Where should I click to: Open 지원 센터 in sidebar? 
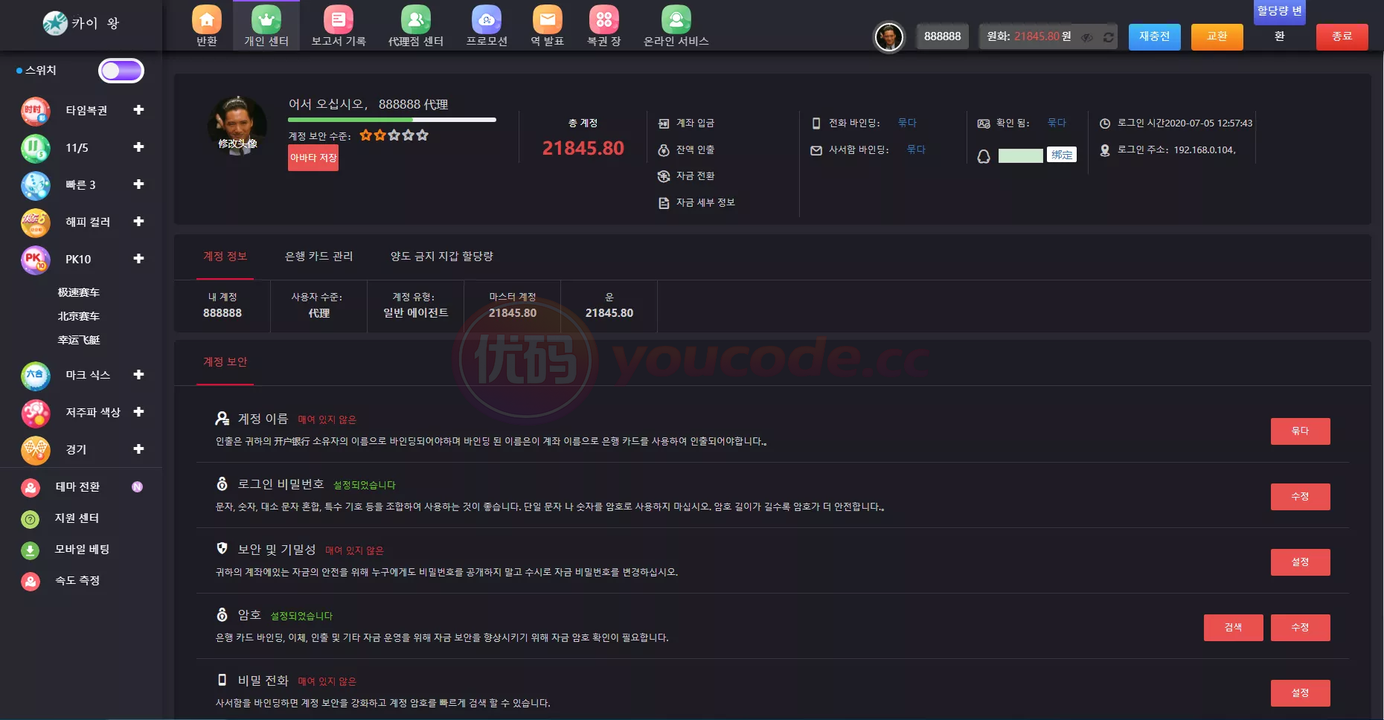point(77,518)
